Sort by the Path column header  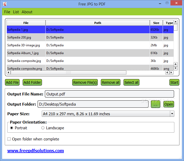point(98,23)
